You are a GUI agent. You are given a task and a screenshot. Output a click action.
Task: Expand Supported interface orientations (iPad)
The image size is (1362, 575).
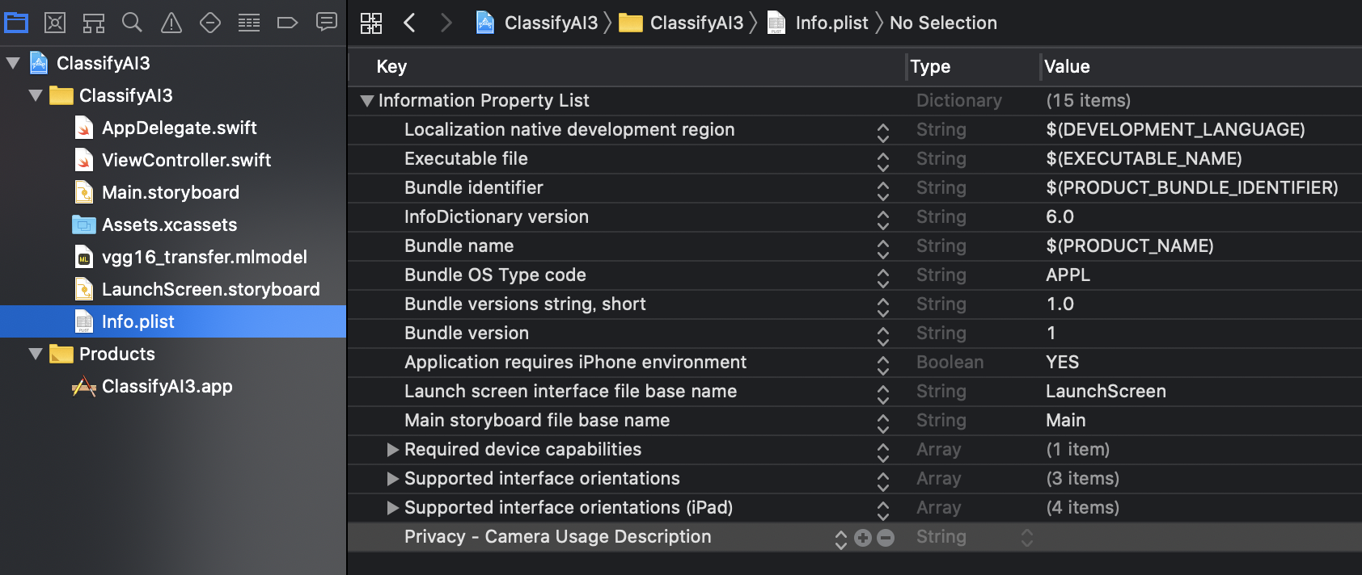[x=392, y=508]
